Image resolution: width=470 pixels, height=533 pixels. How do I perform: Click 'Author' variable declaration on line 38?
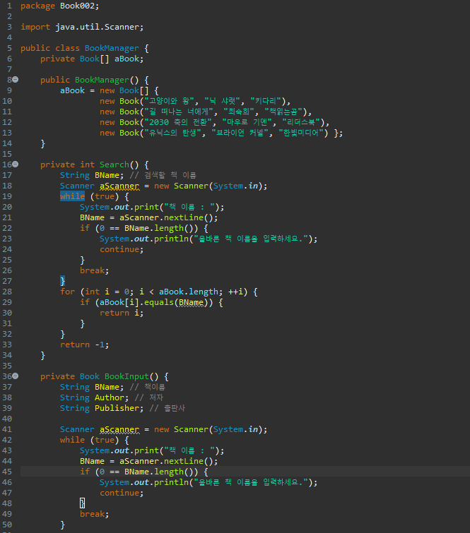(110, 397)
